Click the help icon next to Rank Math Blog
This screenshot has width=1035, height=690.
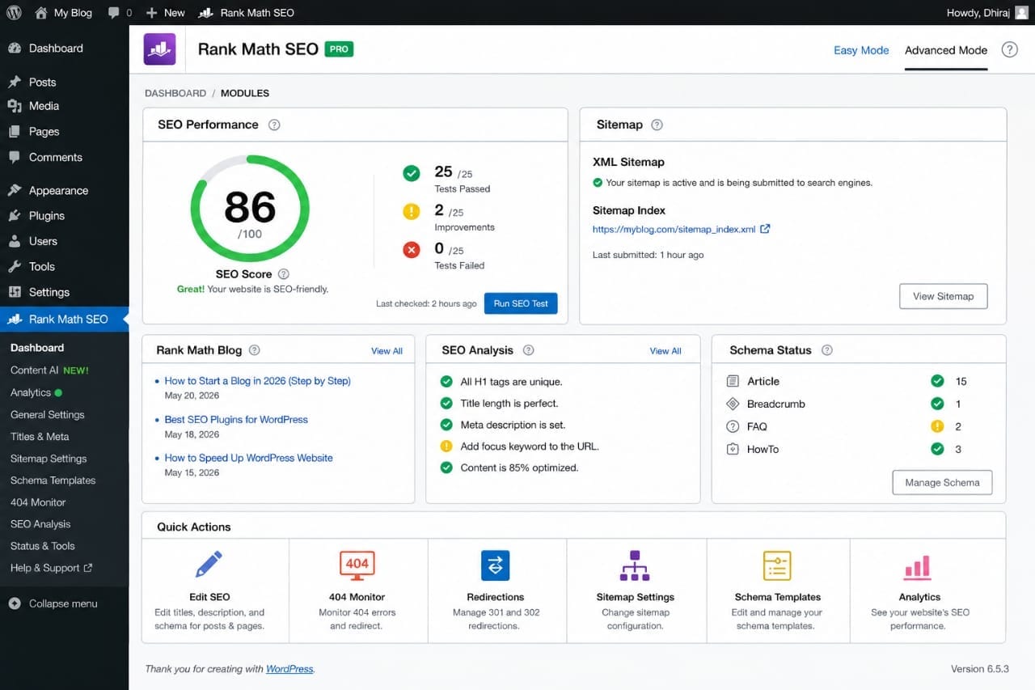coord(255,350)
